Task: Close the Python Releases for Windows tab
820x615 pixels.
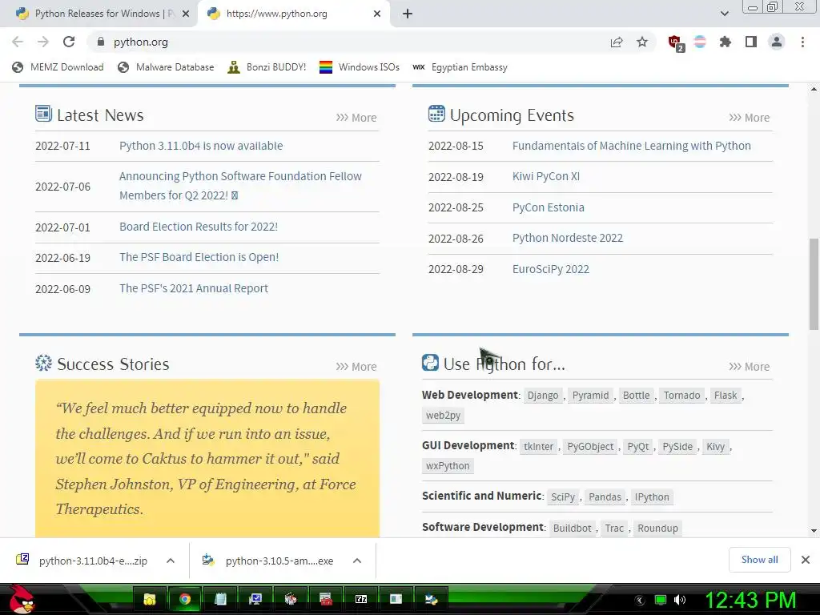Action: click(185, 14)
